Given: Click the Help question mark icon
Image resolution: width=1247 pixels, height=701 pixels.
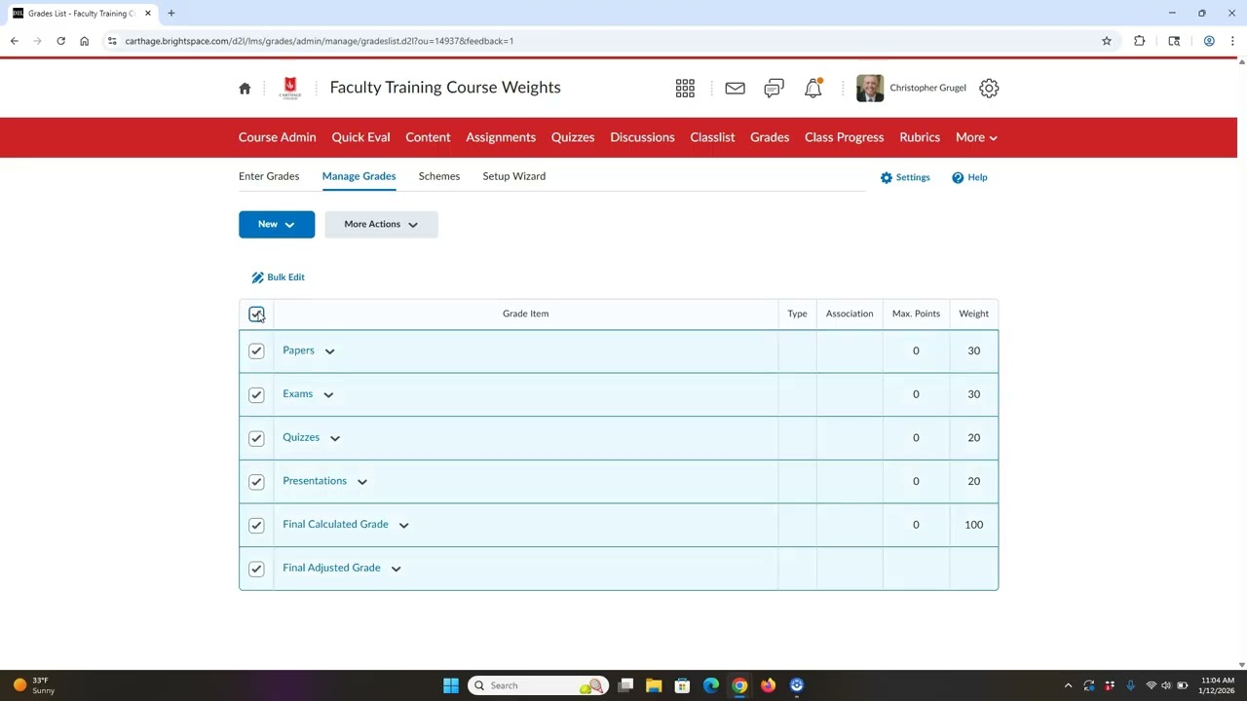Looking at the screenshot, I should click(x=958, y=177).
